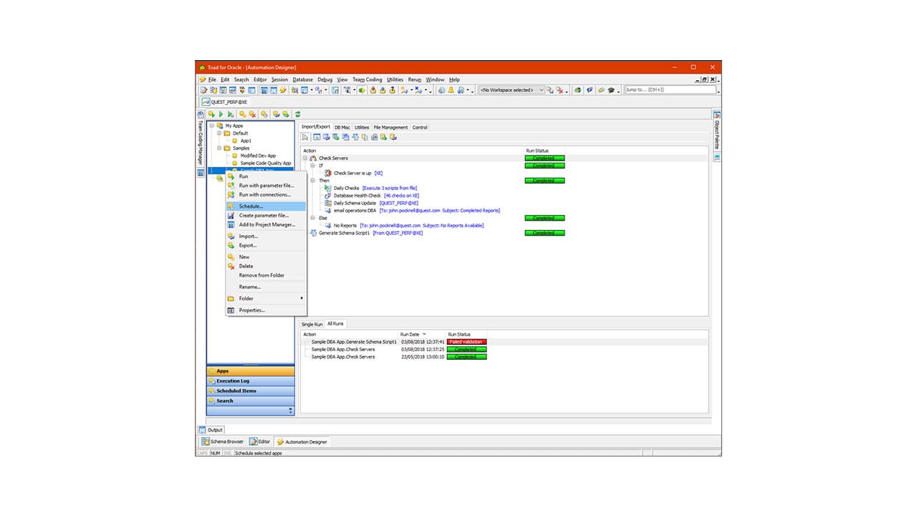The height and width of the screenshot is (516, 917).
Task: Click the bell alert icon on the main toolbar
Action: click(x=451, y=90)
